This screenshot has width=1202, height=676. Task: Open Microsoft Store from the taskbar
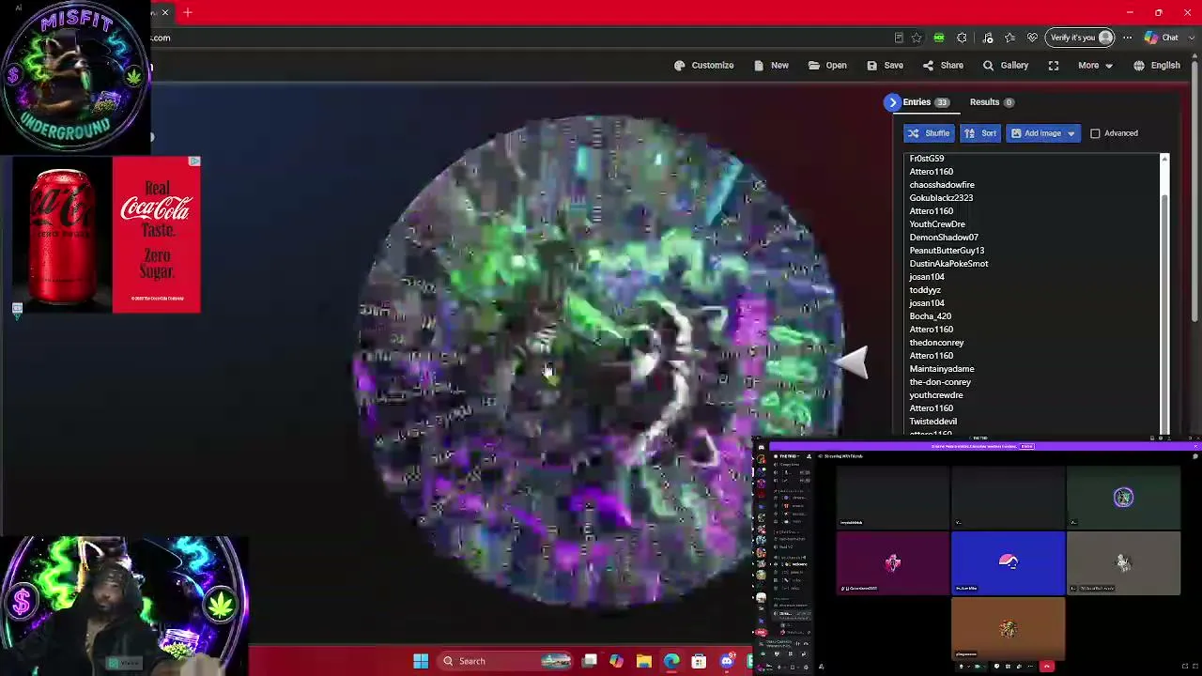[x=699, y=661]
